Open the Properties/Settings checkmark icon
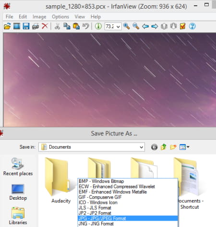Viewport: 216px width, 227px height. [182, 26]
